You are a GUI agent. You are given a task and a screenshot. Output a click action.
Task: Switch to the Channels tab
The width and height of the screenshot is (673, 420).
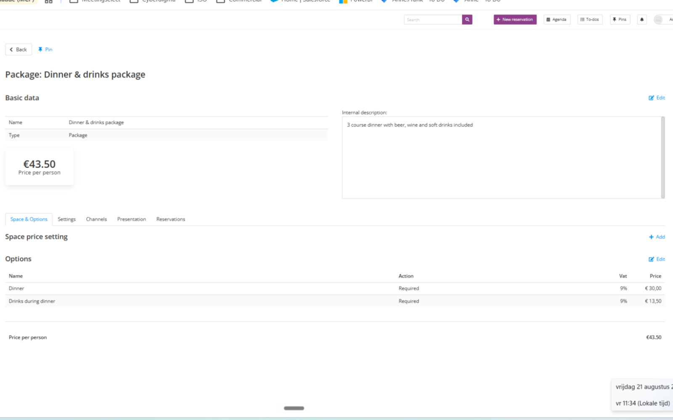coord(96,219)
